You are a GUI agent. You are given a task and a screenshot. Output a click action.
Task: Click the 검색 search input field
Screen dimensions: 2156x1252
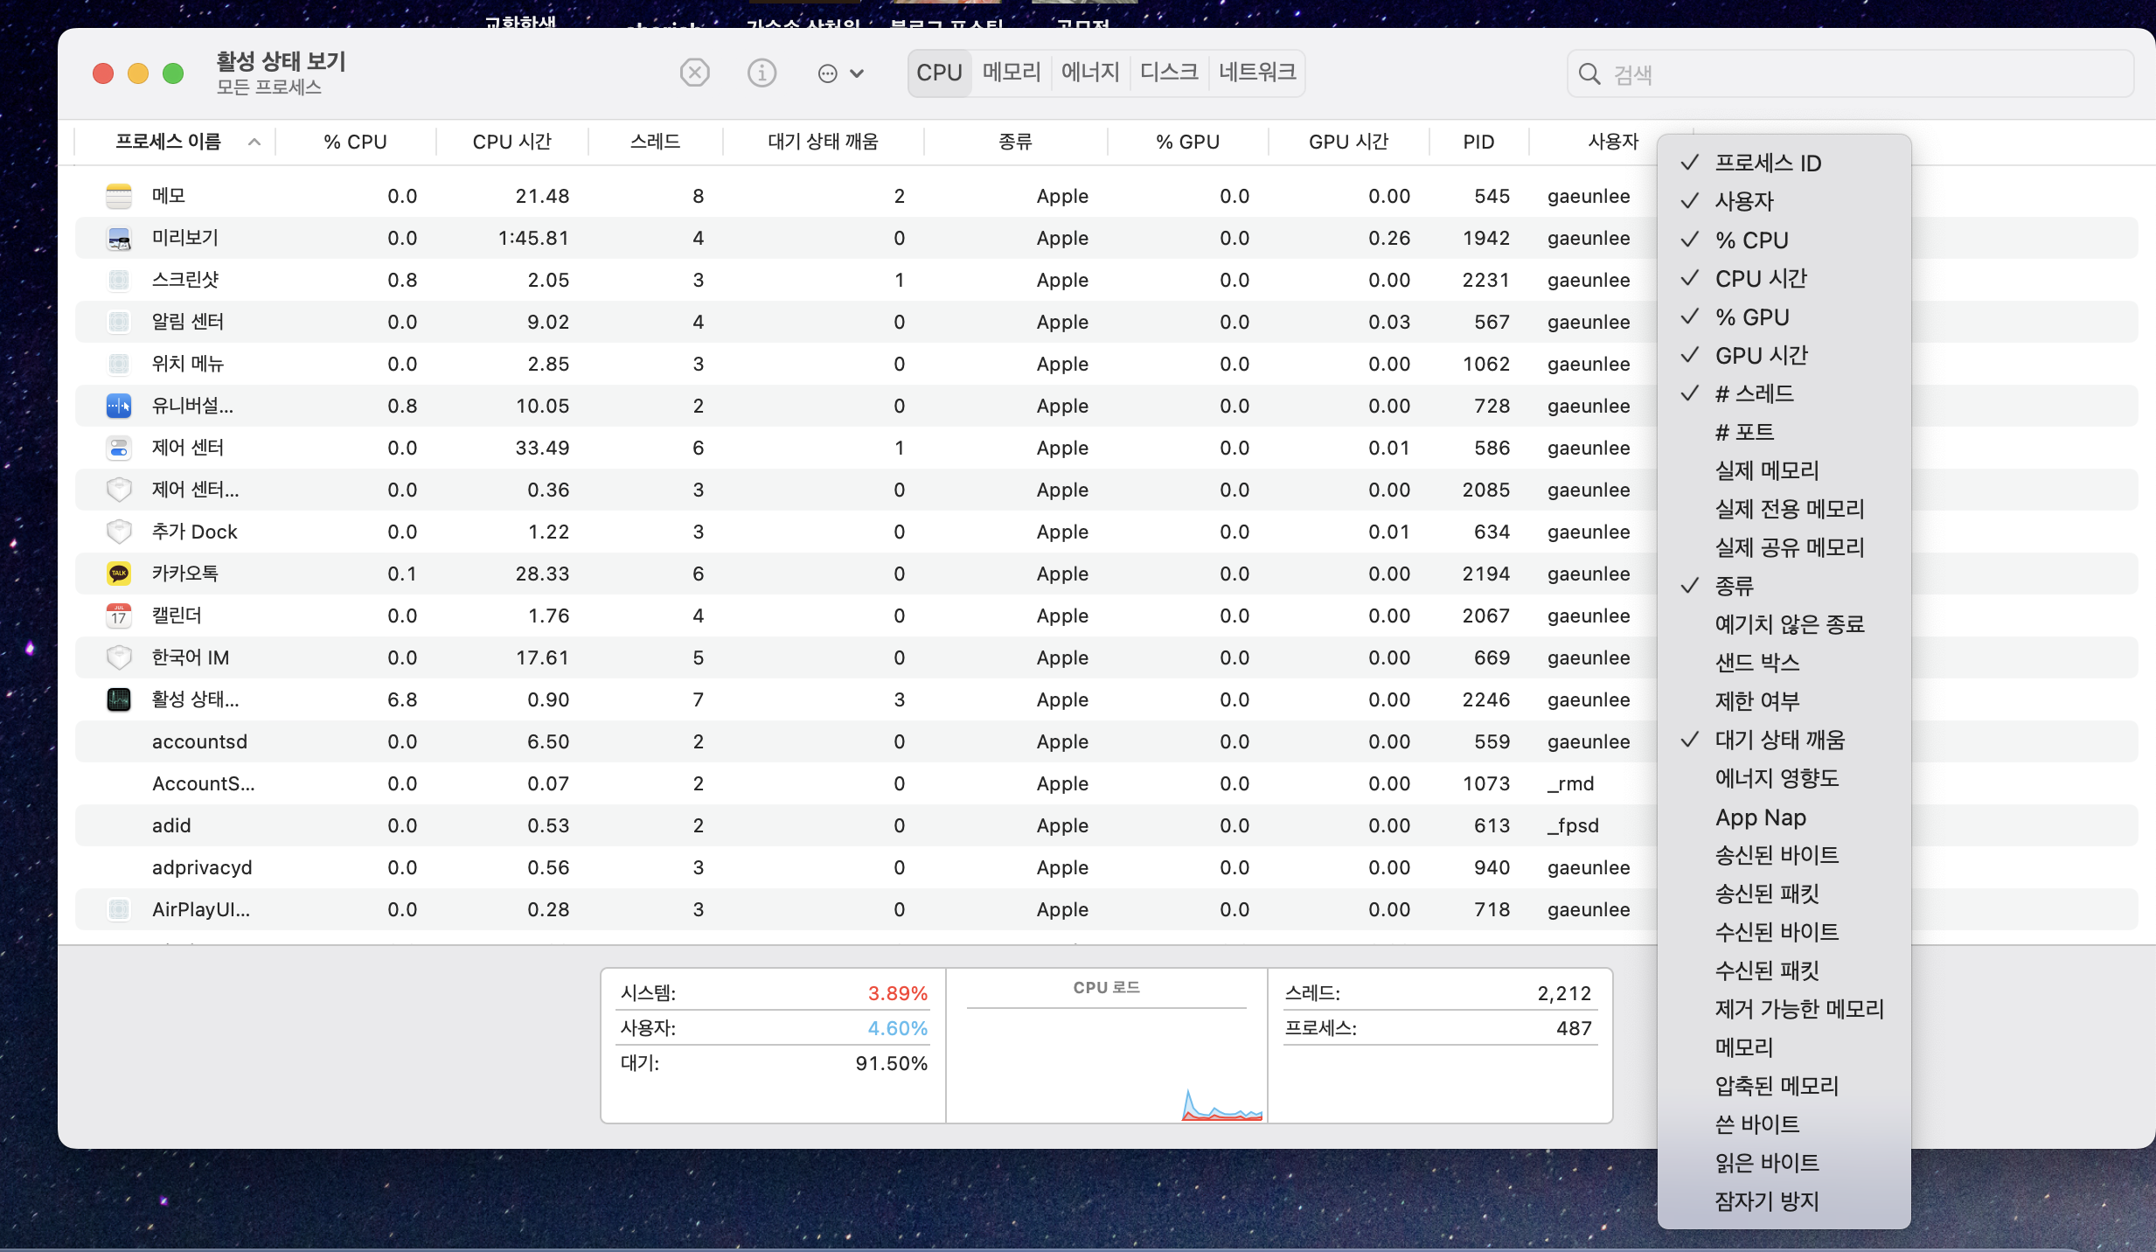point(1850,74)
